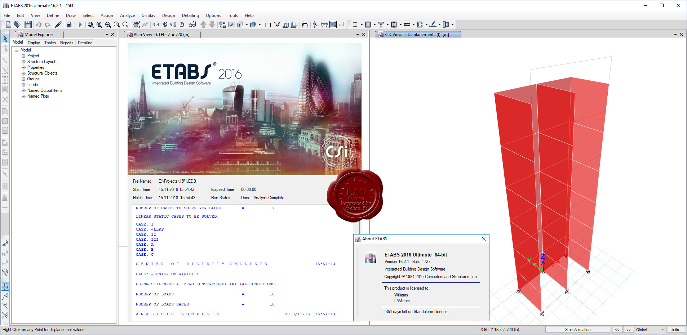Toggle the model lock padlock icon
687x335 pixels.
coord(69,24)
